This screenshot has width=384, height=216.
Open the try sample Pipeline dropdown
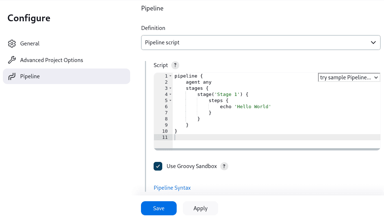tap(349, 77)
